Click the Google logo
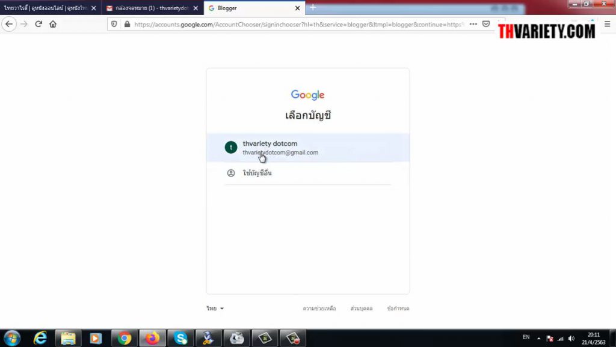Image resolution: width=616 pixels, height=347 pixels. tap(307, 95)
